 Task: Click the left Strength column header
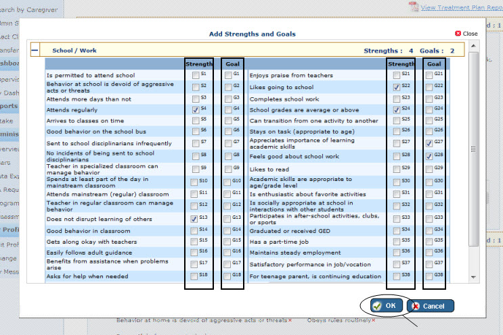(x=199, y=64)
